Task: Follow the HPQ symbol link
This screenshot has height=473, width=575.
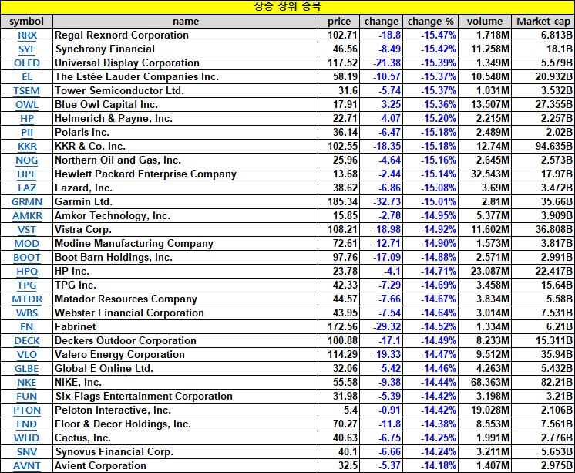Action: pyautogui.click(x=27, y=272)
